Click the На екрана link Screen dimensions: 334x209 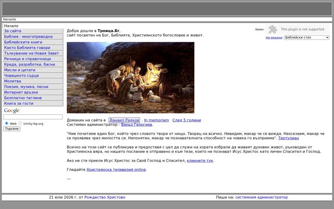[274, 38]
